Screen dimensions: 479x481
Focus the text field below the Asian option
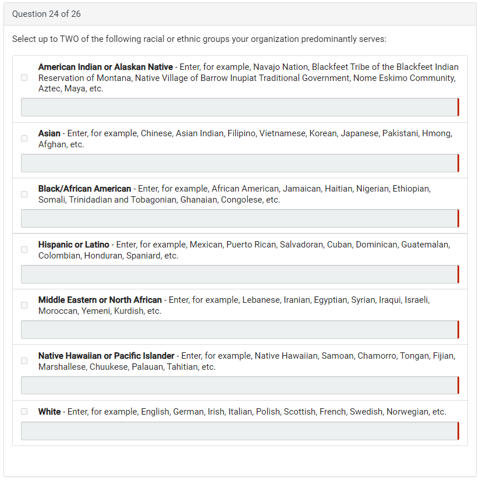coord(239,163)
